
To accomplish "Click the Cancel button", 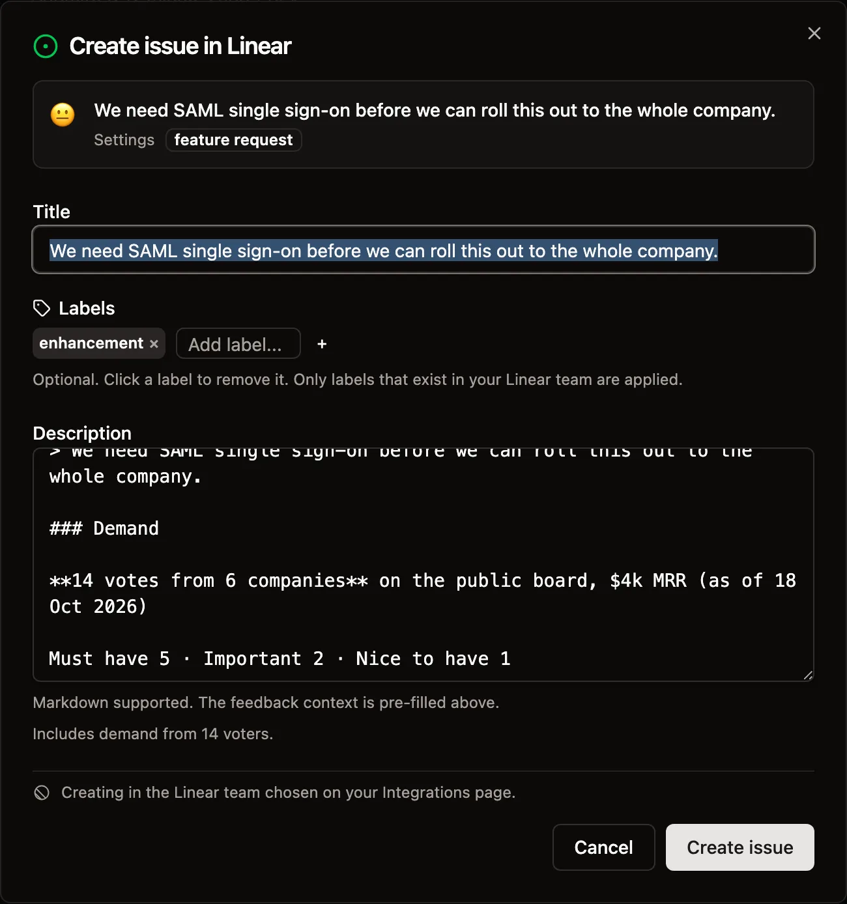I will tap(604, 847).
